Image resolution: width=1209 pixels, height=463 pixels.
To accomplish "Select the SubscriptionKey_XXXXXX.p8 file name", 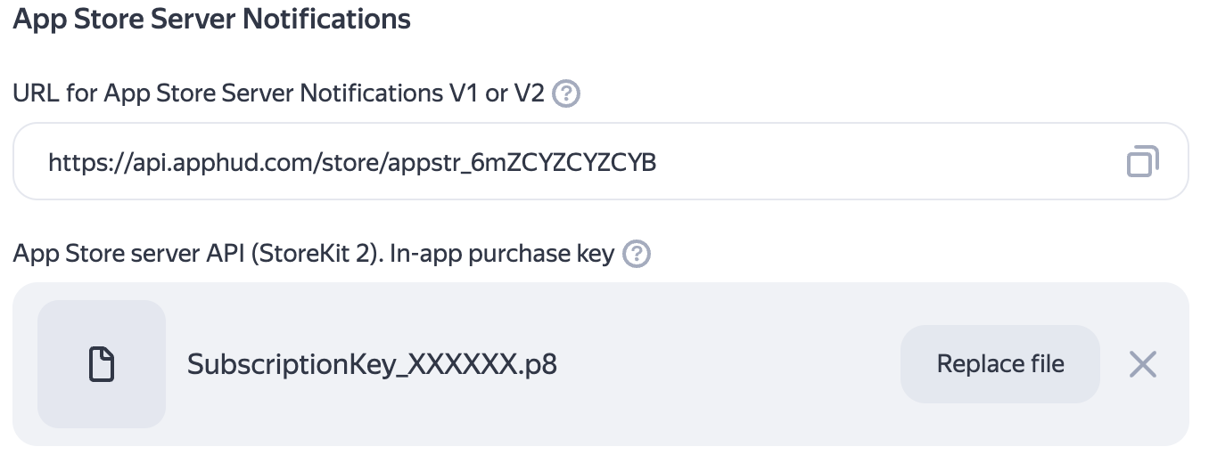I will pos(372,364).
